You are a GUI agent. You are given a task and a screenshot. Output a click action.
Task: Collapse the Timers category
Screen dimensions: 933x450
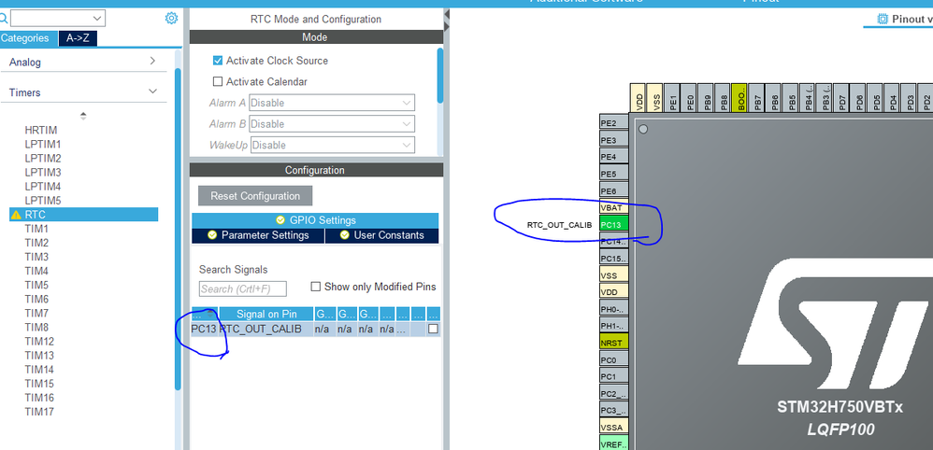(153, 91)
